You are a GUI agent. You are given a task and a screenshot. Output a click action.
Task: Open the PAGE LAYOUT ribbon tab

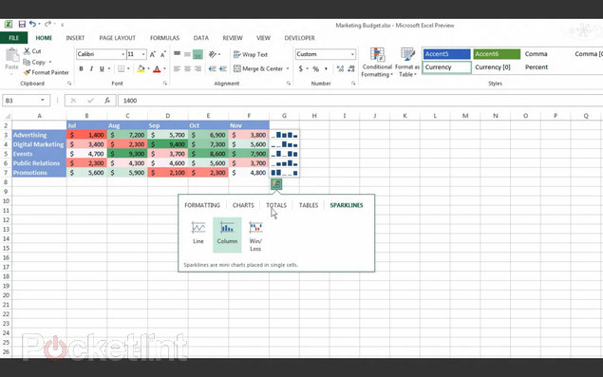point(118,38)
